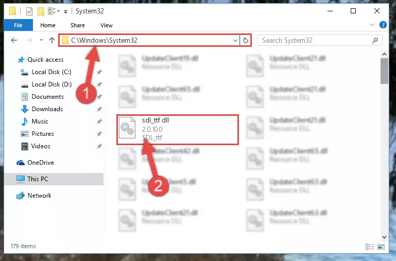Expand the ribbon chevron
Image resolution: width=396 pixels, height=261 pixels.
pos(372,25)
